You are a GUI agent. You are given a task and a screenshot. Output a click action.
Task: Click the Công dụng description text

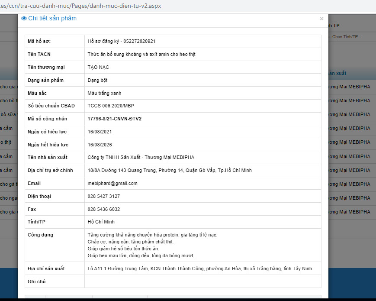[x=152, y=245]
